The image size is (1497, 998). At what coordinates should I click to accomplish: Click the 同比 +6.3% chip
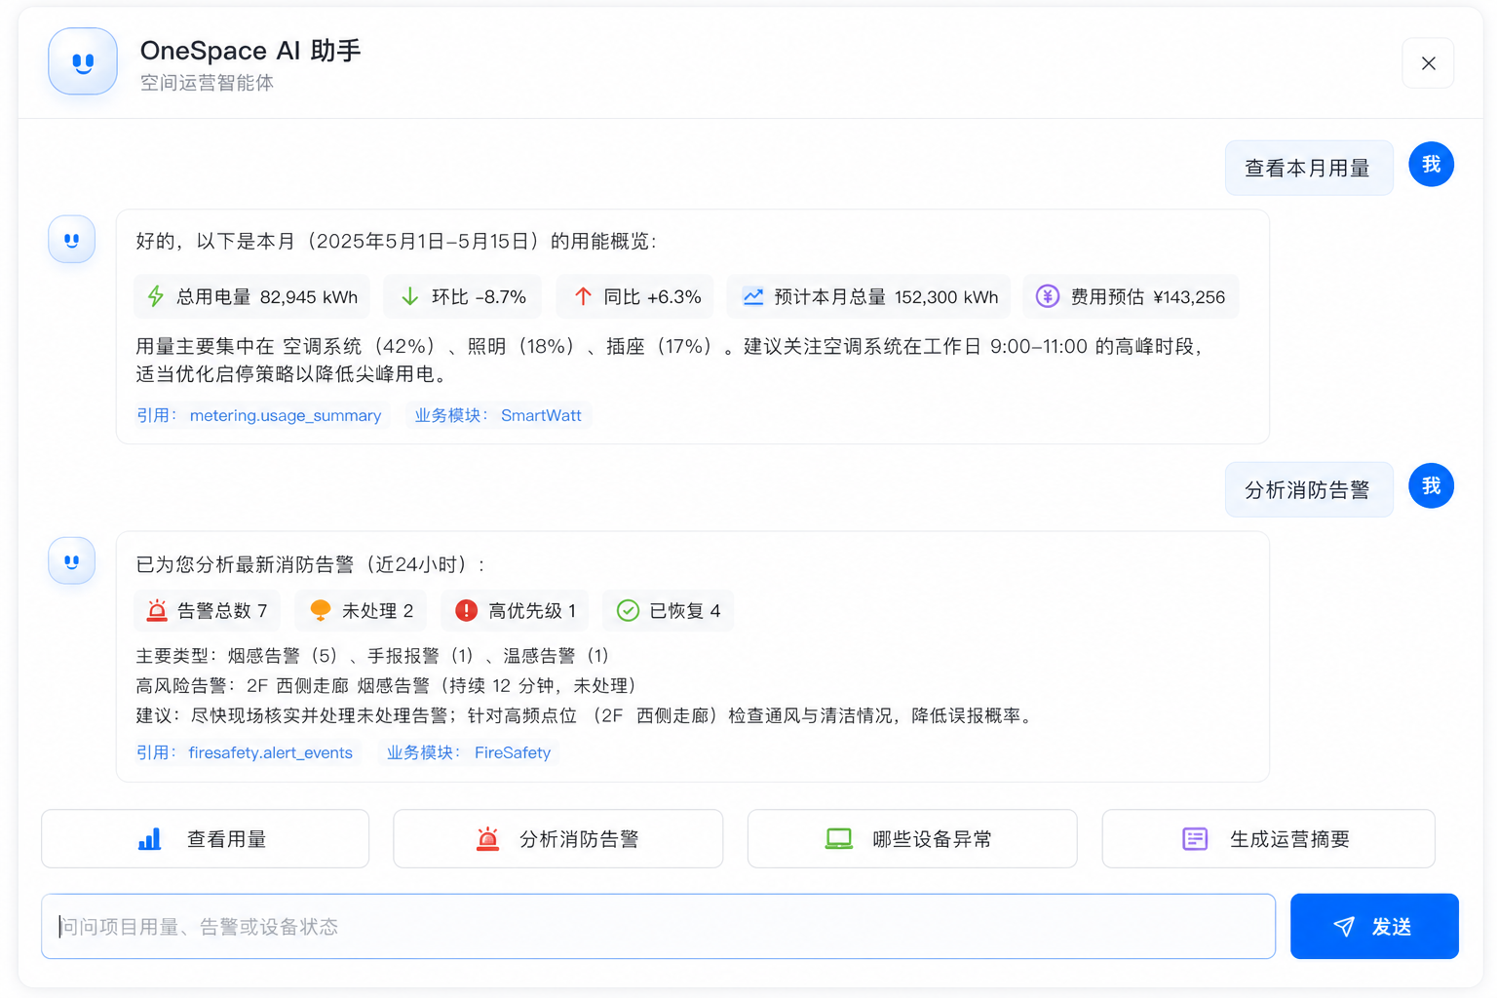634,296
